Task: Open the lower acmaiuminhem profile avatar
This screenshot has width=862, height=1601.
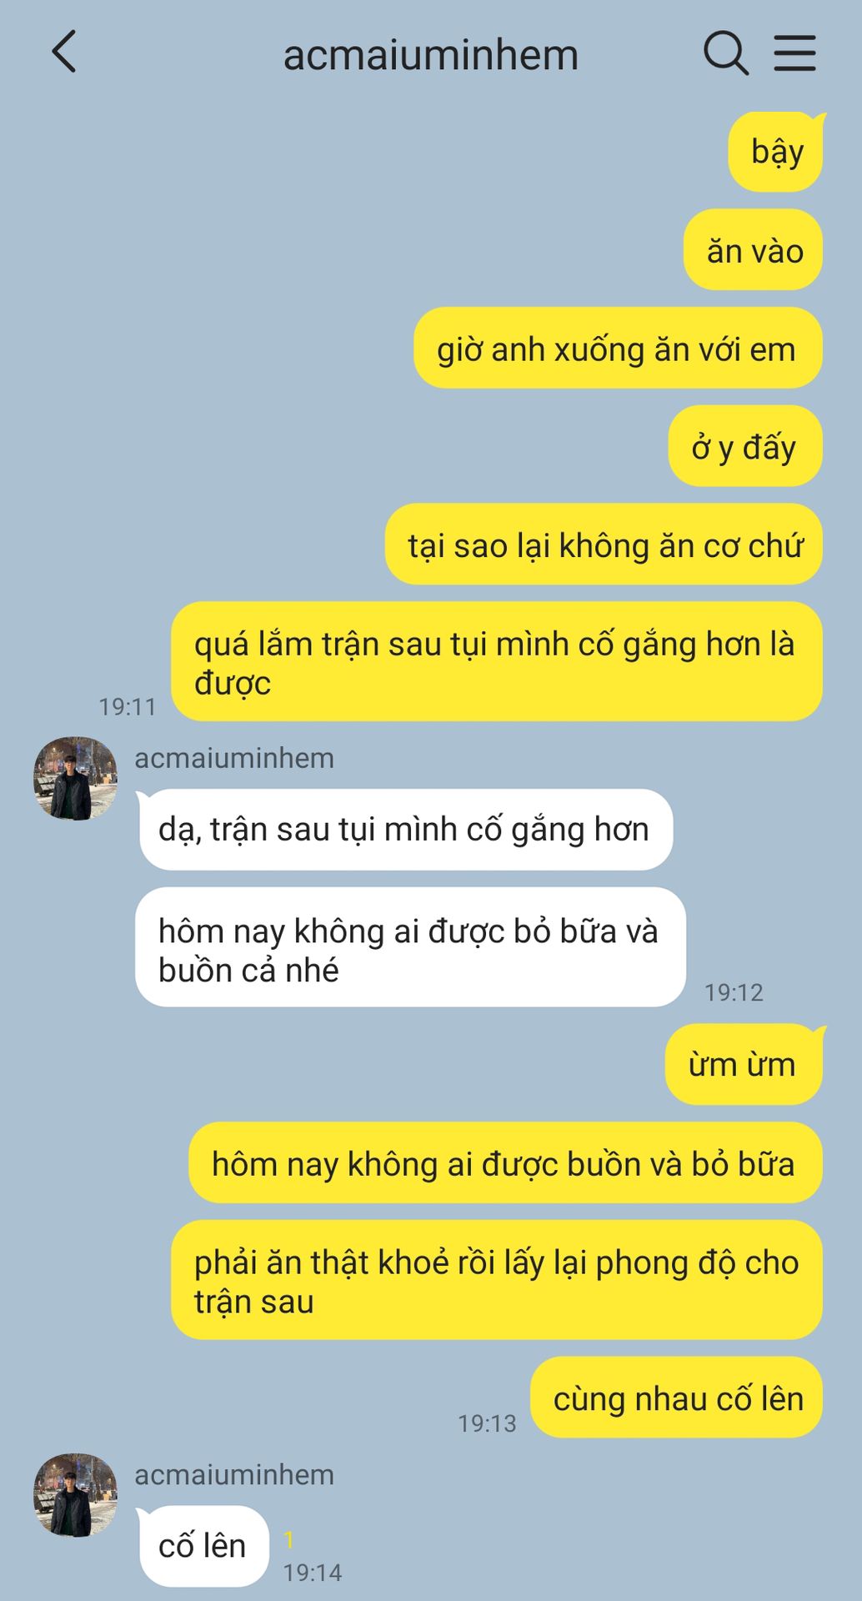Action: pos(75,1495)
